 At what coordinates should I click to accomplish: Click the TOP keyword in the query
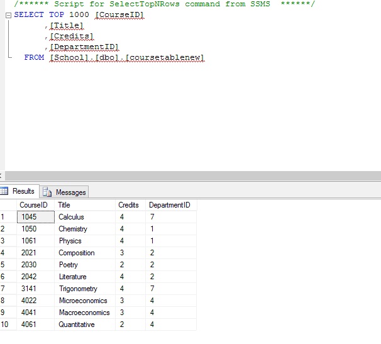[x=57, y=14]
